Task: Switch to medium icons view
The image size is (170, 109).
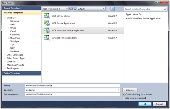Action: 113,9
